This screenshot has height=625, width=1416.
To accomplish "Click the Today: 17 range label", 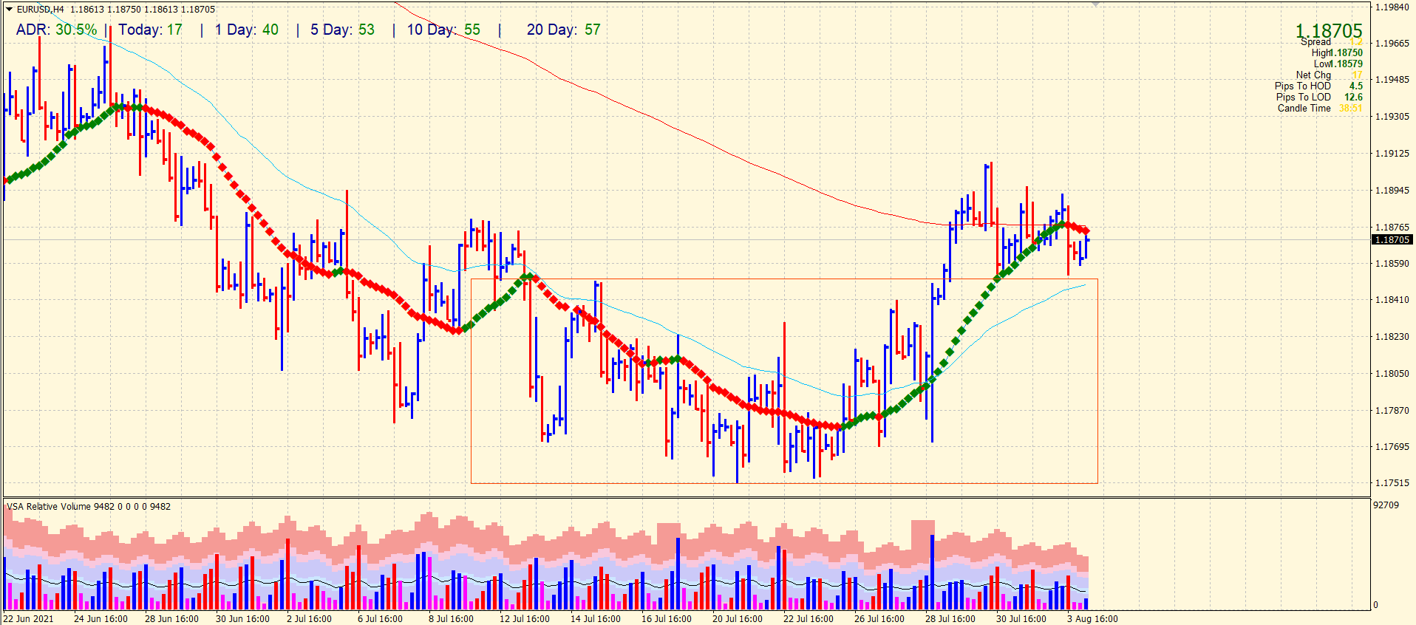I will [x=150, y=30].
